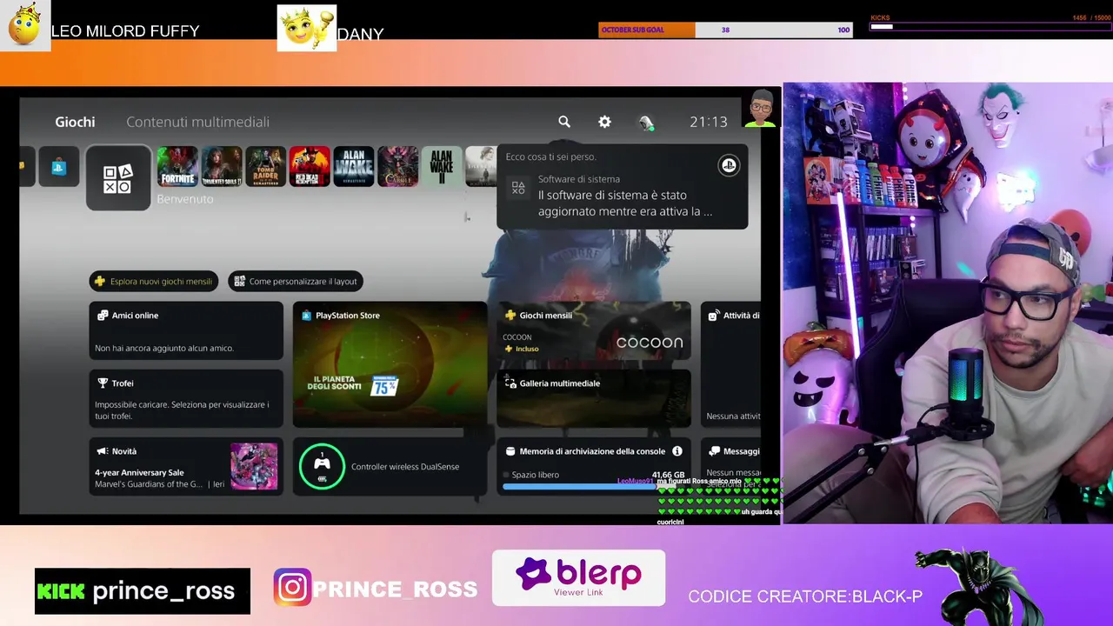
Task: Click the Instagram logo in stream overlay
Action: pos(292,588)
